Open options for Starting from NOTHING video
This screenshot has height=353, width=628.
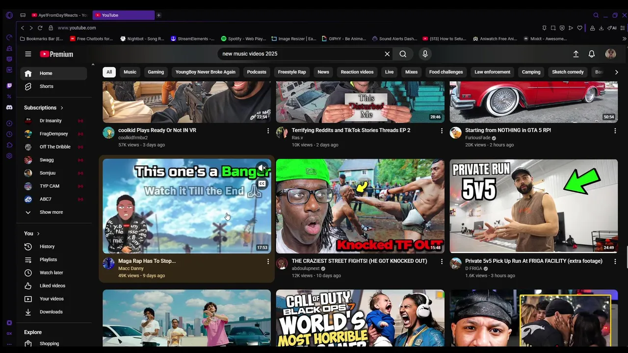[x=615, y=131]
